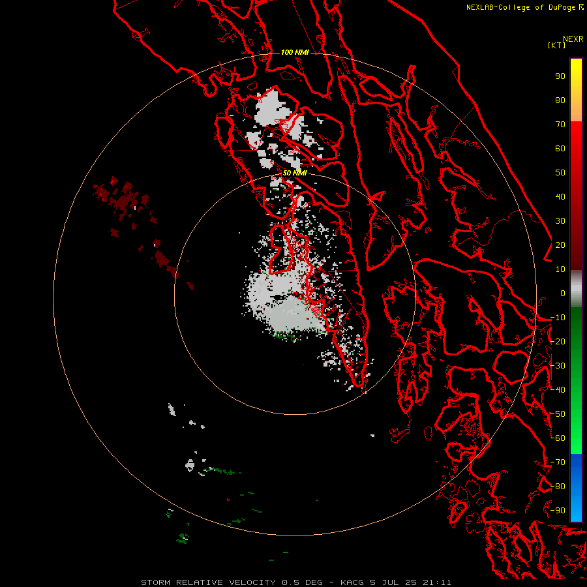This screenshot has height=587, width=587.
Task: Click the 0 value on velocity scale
Action: (563, 293)
